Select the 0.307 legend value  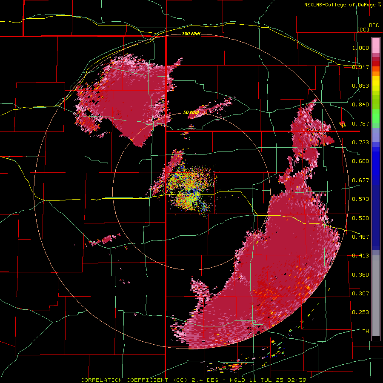(360, 293)
